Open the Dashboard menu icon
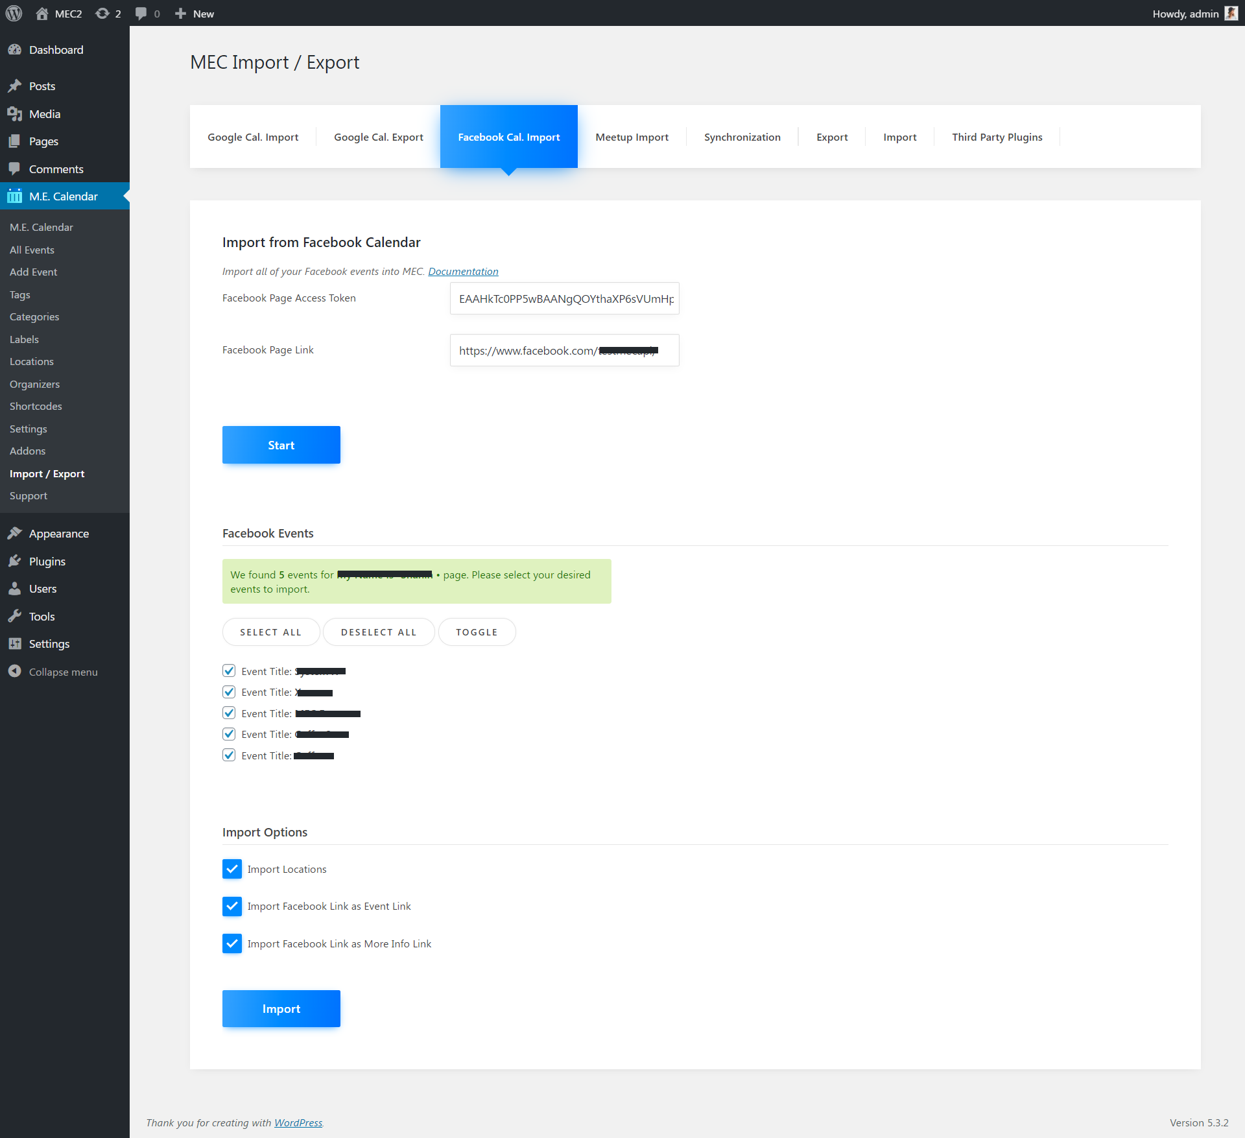 coord(15,50)
